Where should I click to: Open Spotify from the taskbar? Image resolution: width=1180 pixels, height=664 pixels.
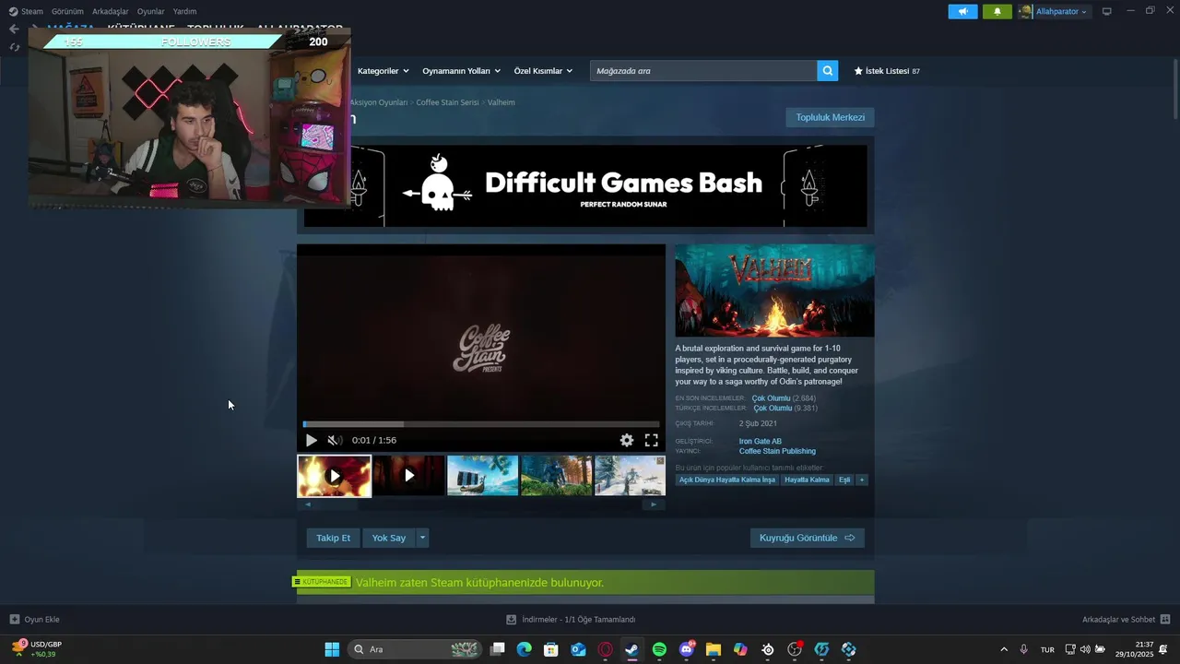[x=659, y=649]
